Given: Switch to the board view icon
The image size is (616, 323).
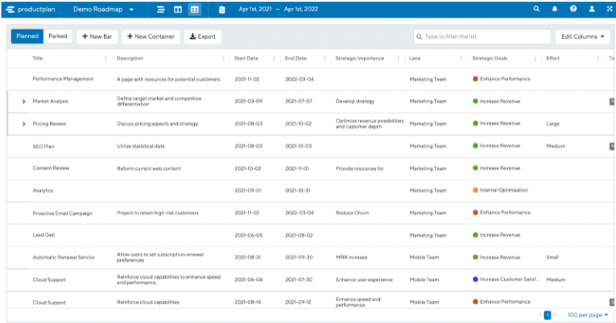Looking at the screenshot, I should (x=178, y=9).
